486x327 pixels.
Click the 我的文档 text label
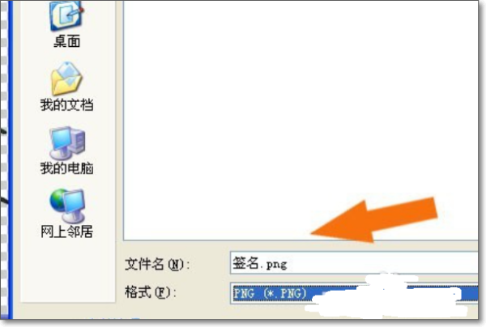pyautogui.click(x=67, y=104)
